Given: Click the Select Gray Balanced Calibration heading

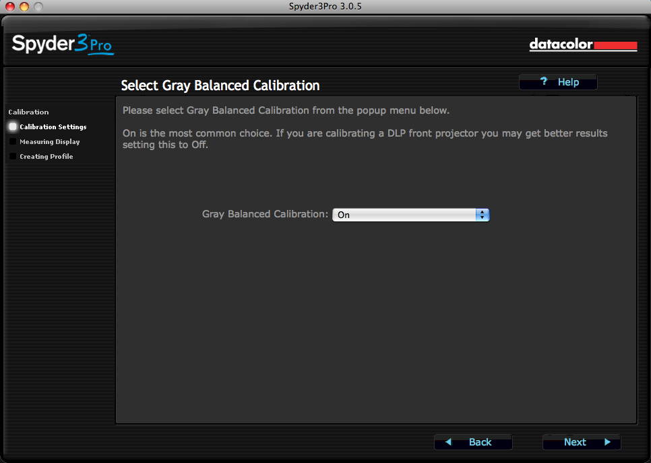Looking at the screenshot, I should 220,85.
